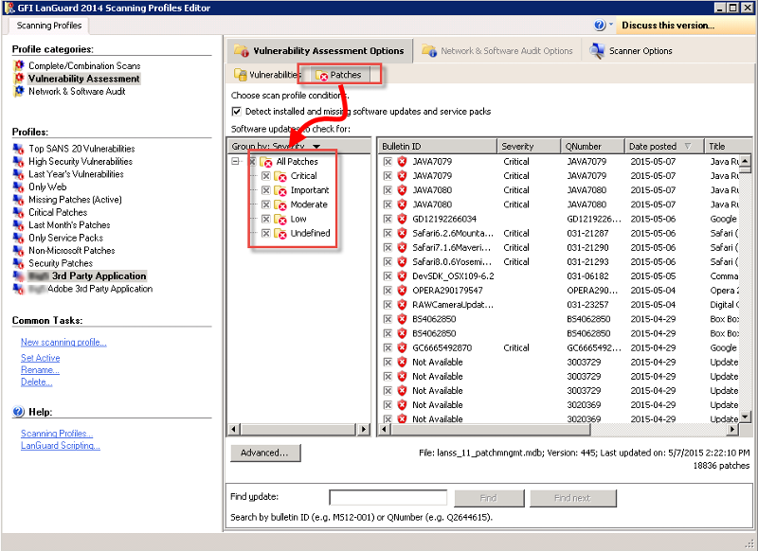Click the Delete... link
The width and height of the screenshot is (758, 551).
36,382
